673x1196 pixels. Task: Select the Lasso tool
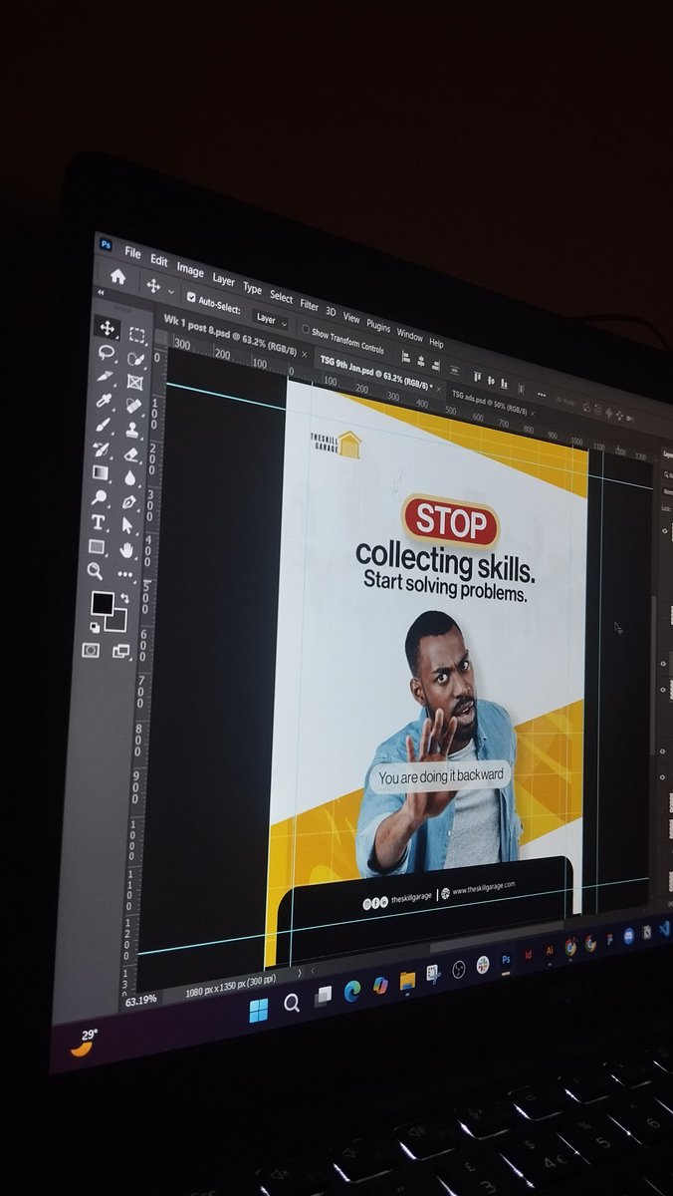106,353
